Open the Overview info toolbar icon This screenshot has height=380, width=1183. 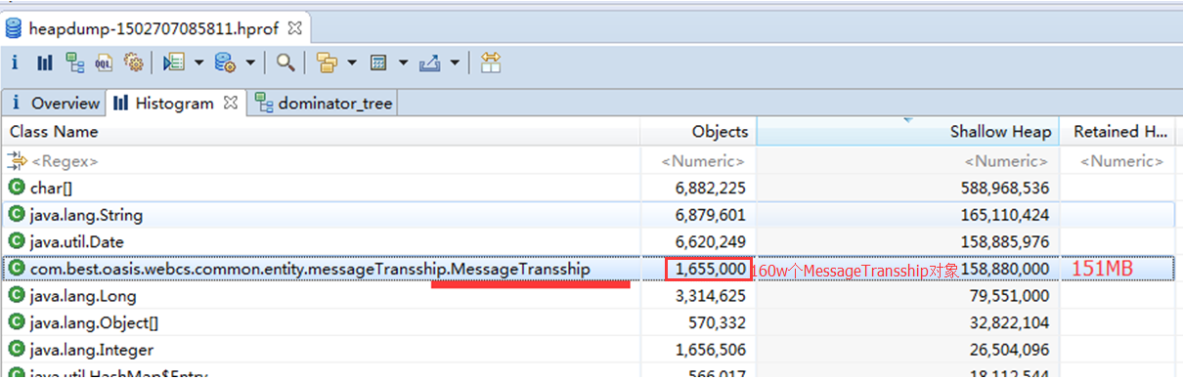[x=16, y=63]
